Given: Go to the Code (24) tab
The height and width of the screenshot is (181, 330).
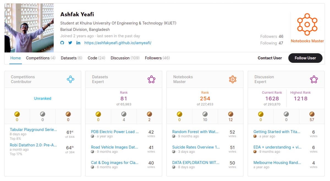Looking at the screenshot, I should pos(97,58).
